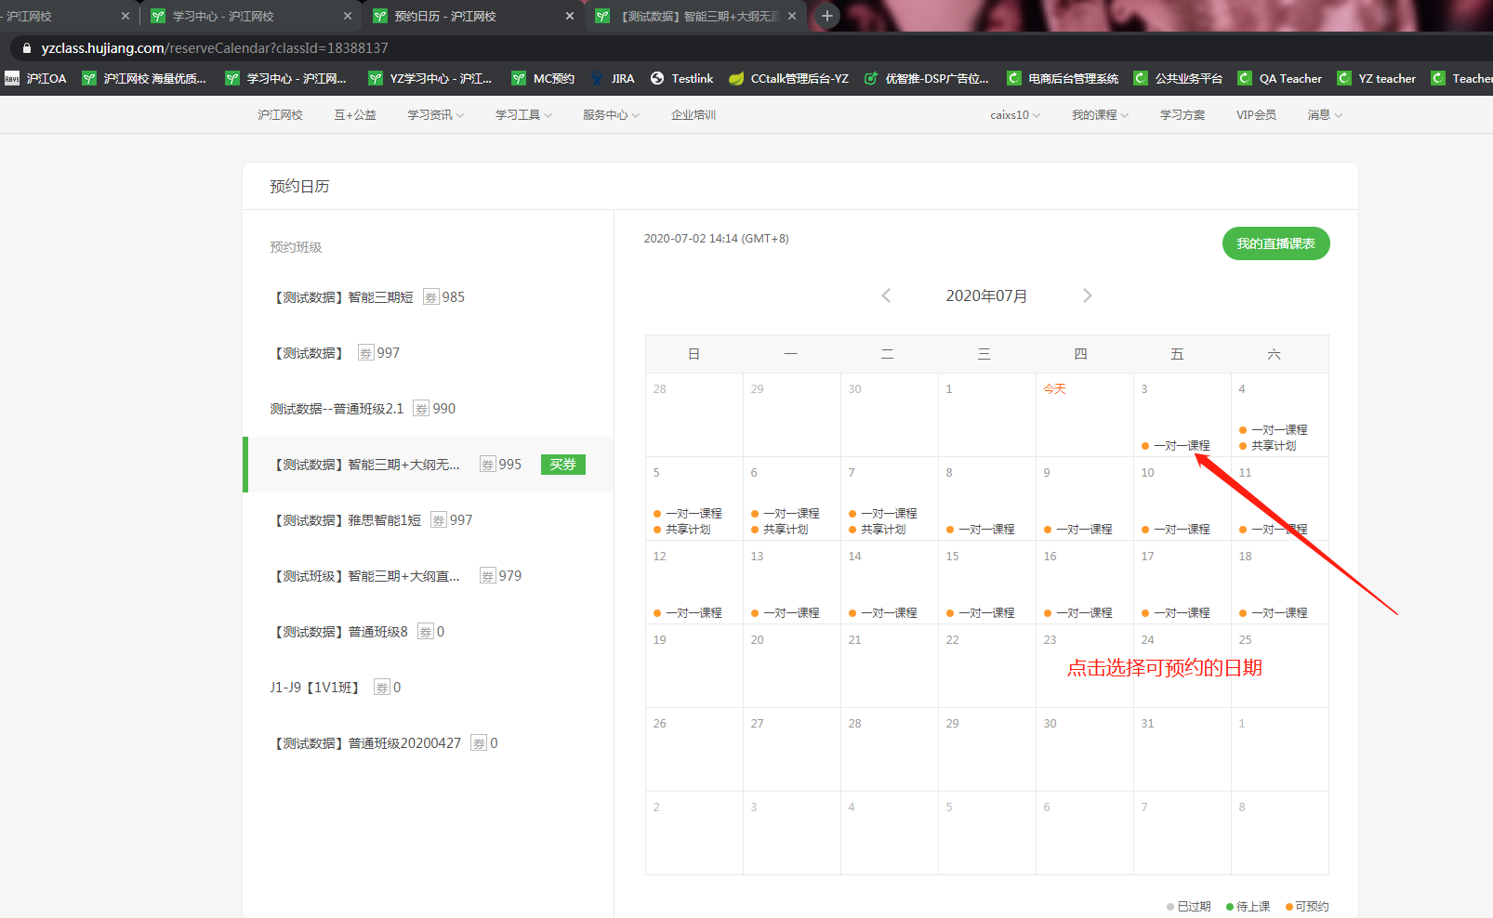
Task: Close the 预约日历 browser tab
Action: pyautogui.click(x=570, y=16)
